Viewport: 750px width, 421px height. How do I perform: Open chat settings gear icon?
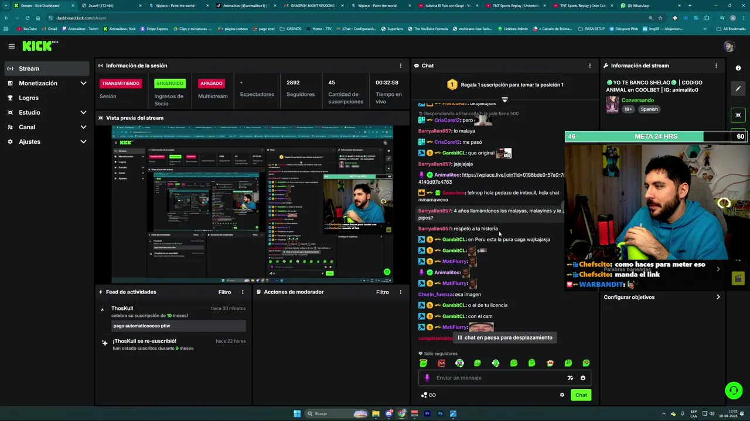tap(562, 395)
